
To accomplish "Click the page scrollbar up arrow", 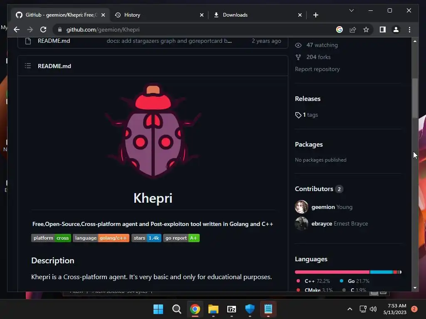I will pos(415,41).
